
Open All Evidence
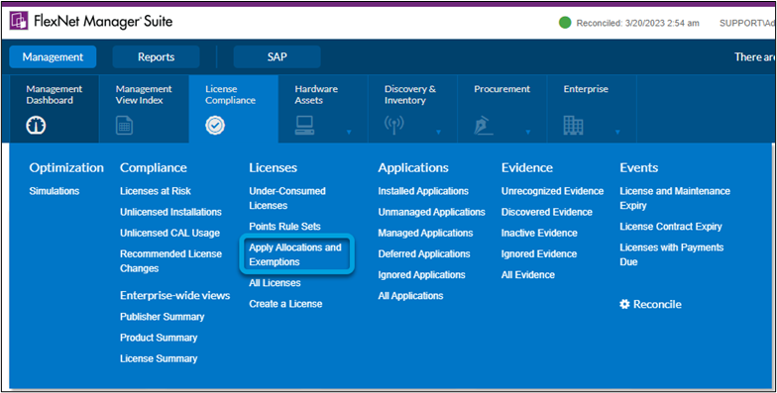click(528, 275)
